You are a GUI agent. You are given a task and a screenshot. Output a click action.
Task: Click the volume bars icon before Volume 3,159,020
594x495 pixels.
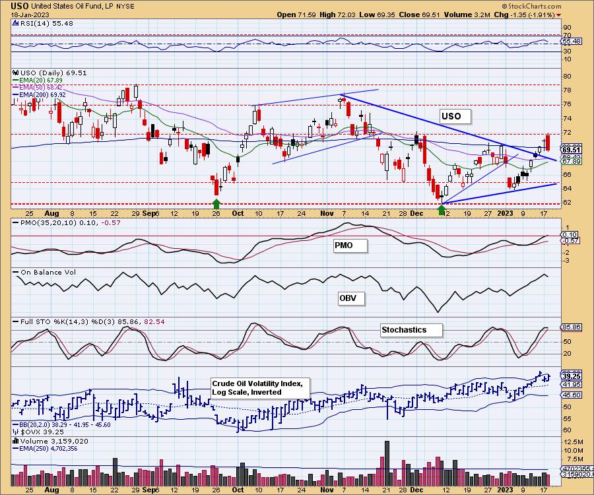tap(16, 441)
